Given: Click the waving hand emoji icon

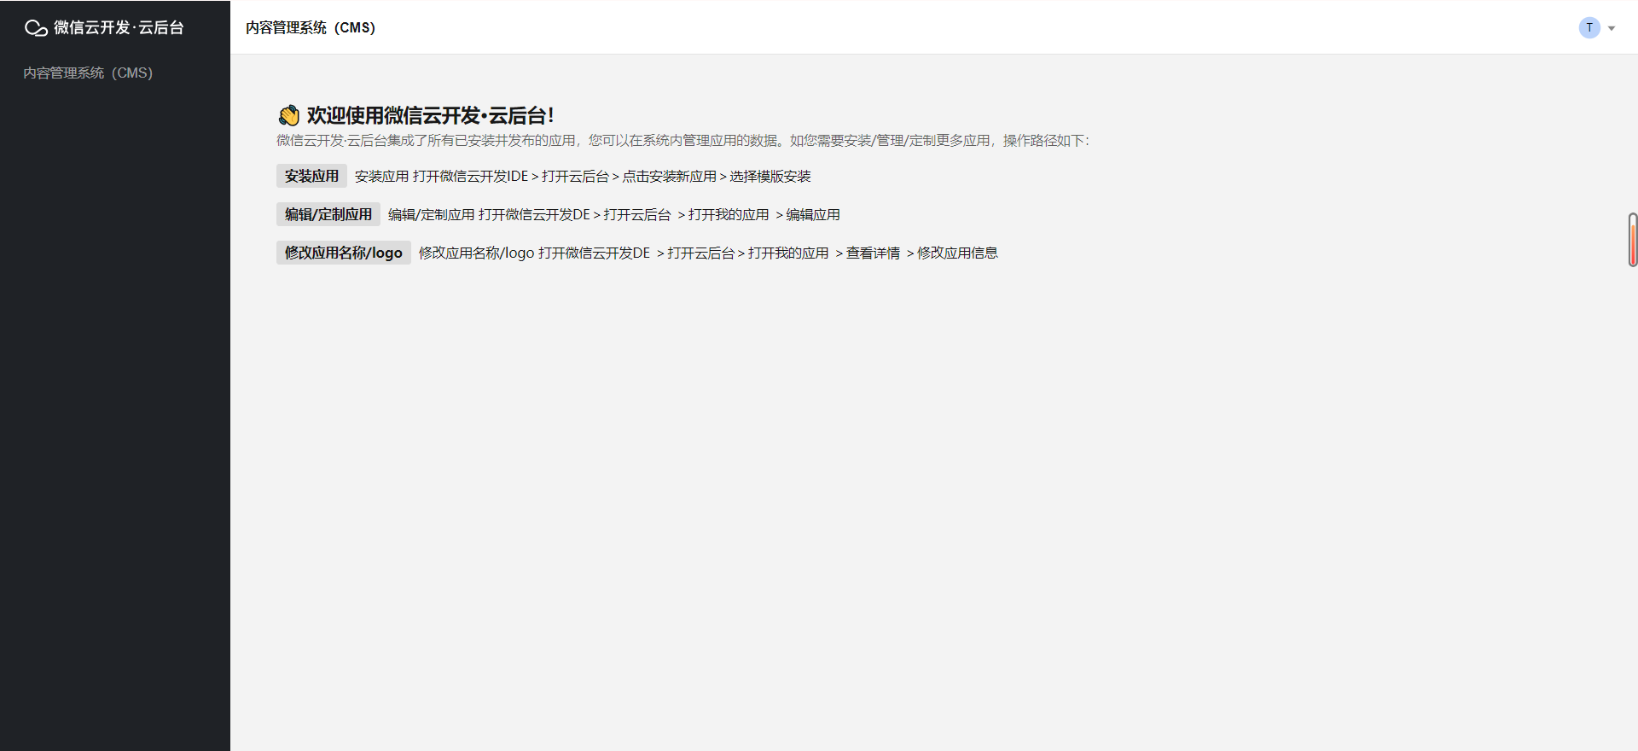Looking at the screenshot, I should click(x=289, y=115).
